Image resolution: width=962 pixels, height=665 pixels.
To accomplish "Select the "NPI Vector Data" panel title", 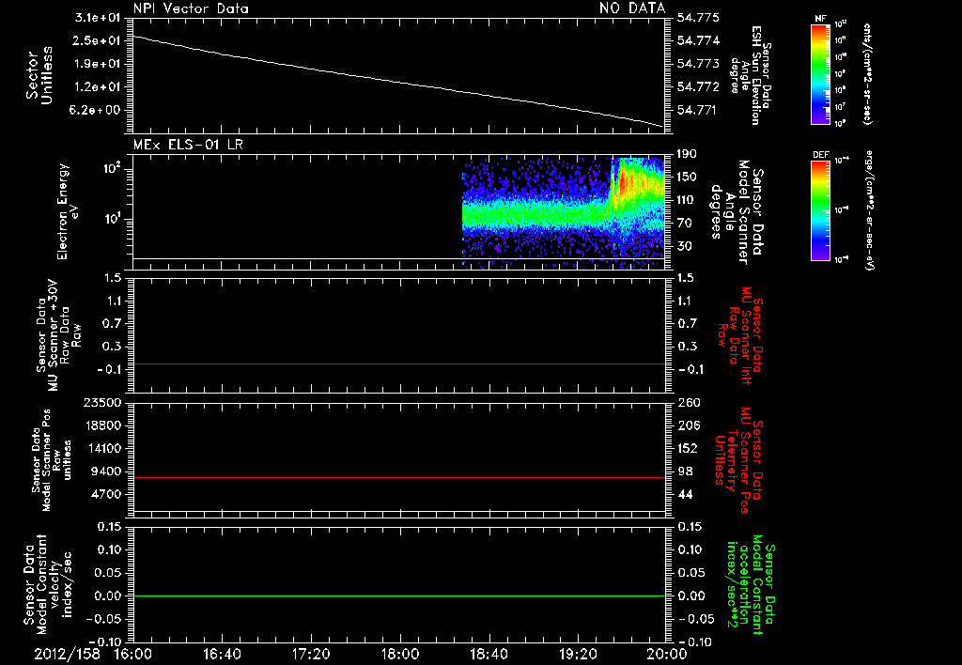I will [192, 8].
